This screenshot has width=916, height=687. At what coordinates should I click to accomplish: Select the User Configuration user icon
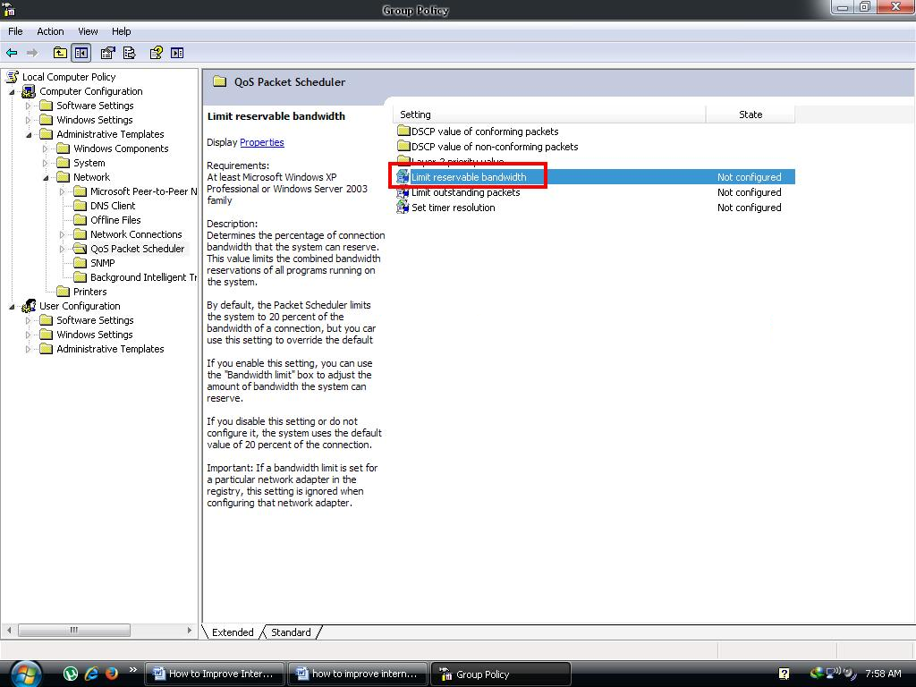pos(29,306)
